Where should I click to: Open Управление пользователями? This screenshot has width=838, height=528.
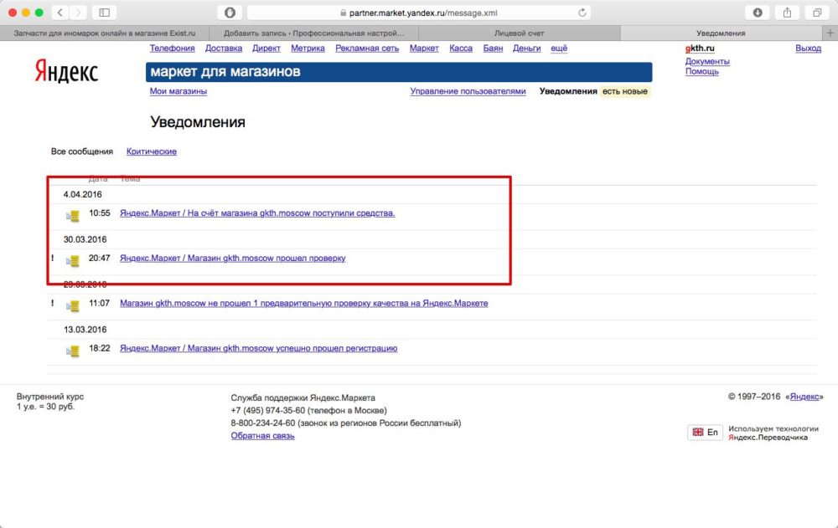tap(468, 91)
